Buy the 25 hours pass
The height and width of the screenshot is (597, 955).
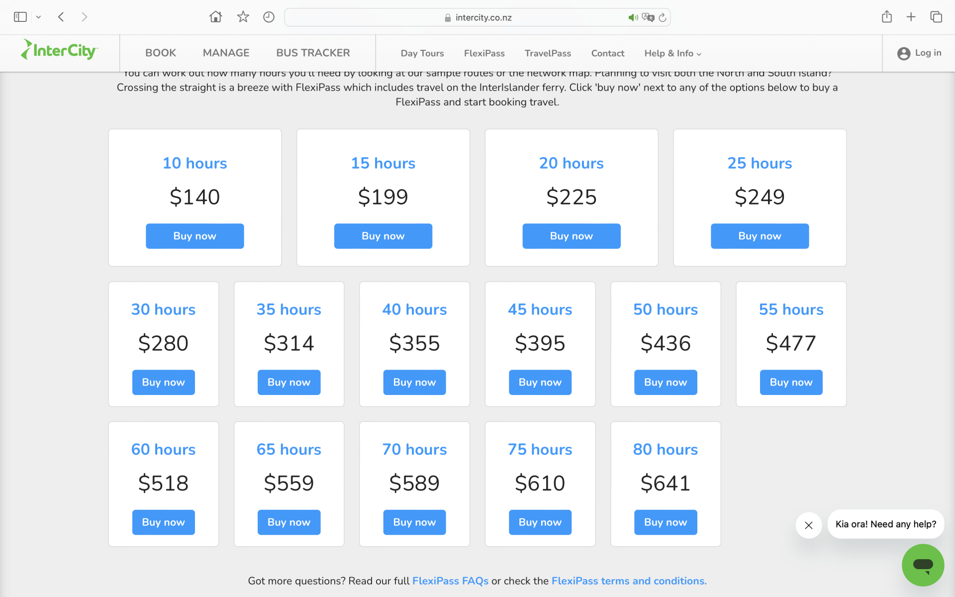(x=760, y=236)
